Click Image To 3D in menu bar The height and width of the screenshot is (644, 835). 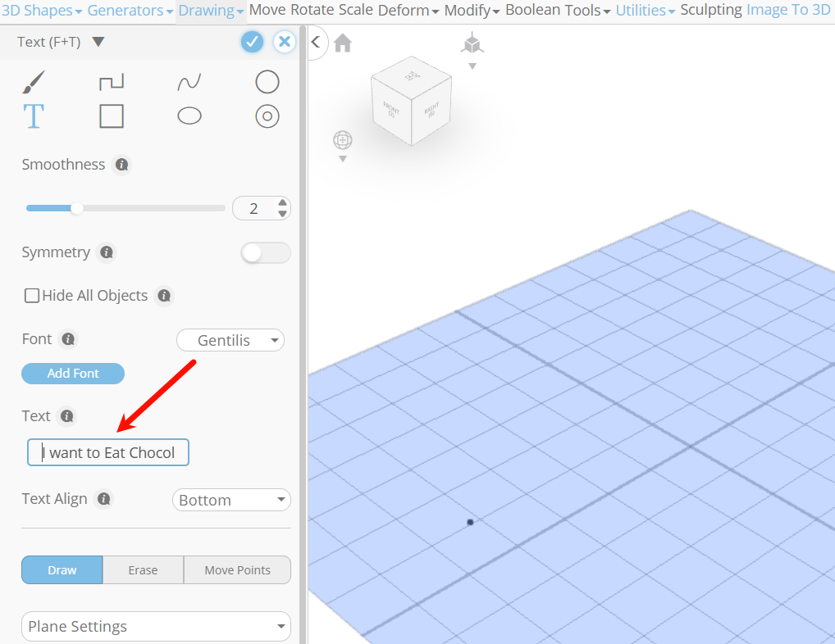click(788, 10)
